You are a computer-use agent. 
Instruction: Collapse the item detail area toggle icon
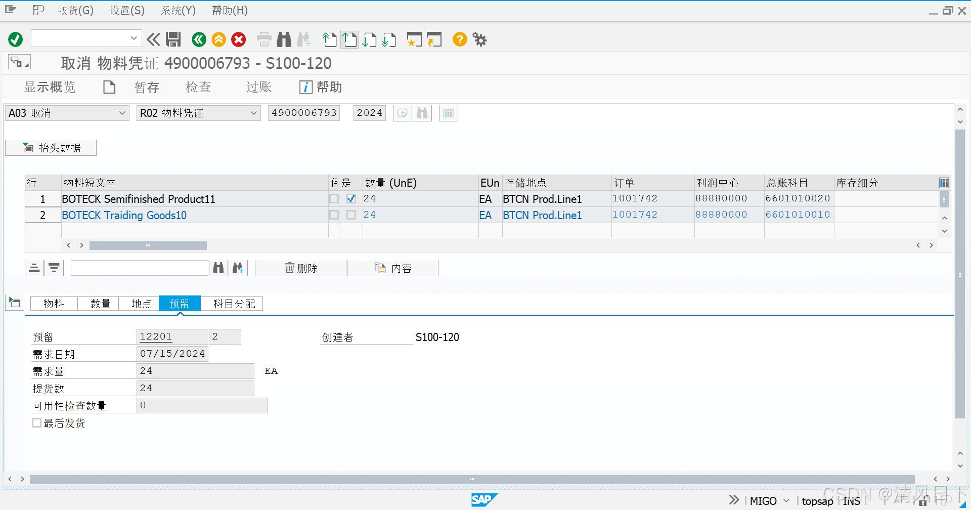(15, 303)
